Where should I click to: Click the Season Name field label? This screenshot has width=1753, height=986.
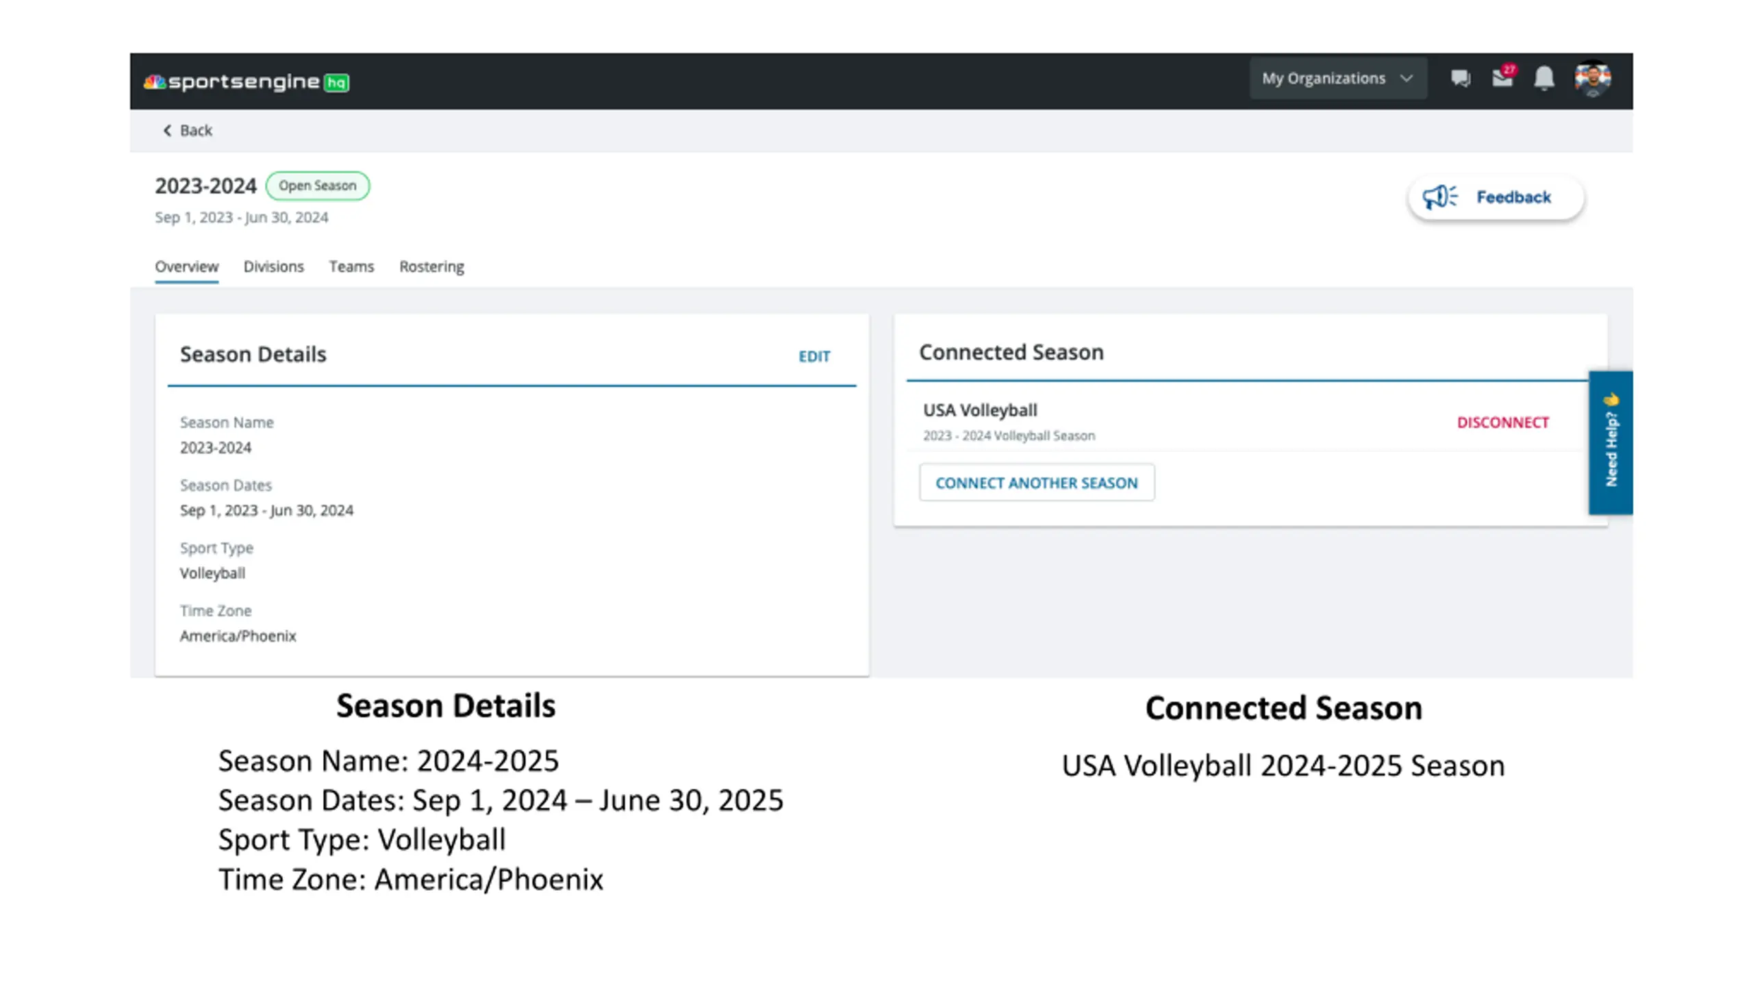click(x=227, y=422)
